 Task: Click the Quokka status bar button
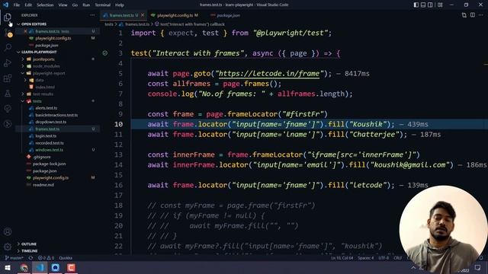[66, 258]
